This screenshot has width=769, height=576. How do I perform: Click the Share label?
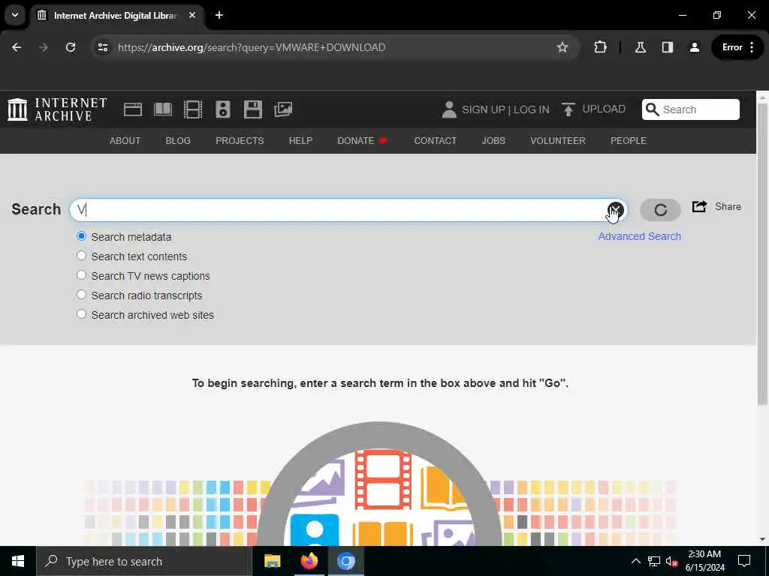click(728, 207)
